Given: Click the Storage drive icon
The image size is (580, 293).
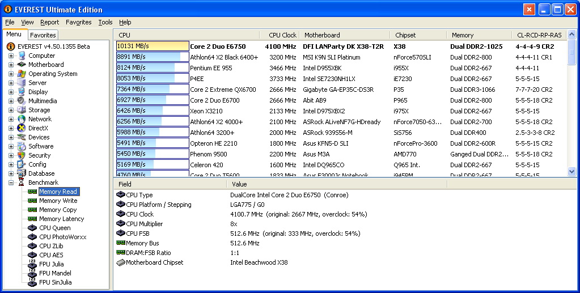Looking at the screenshot, I should (22, 110).
